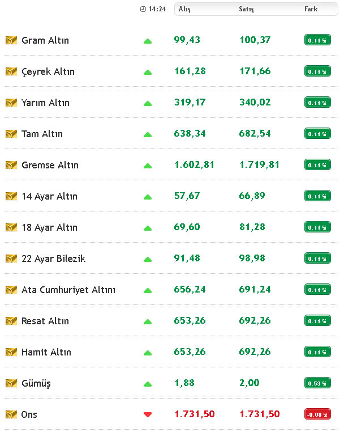344x432 pixels.
Task: Open the Ata Cumhuriyet Altını link
Action: [x=68, y=290]
